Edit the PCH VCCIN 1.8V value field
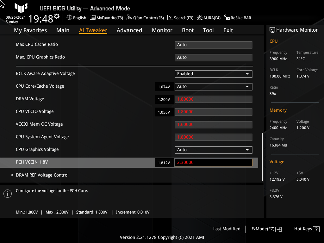Image resolution: width=324 pixels, height=243 pixels. pos(213,162)
